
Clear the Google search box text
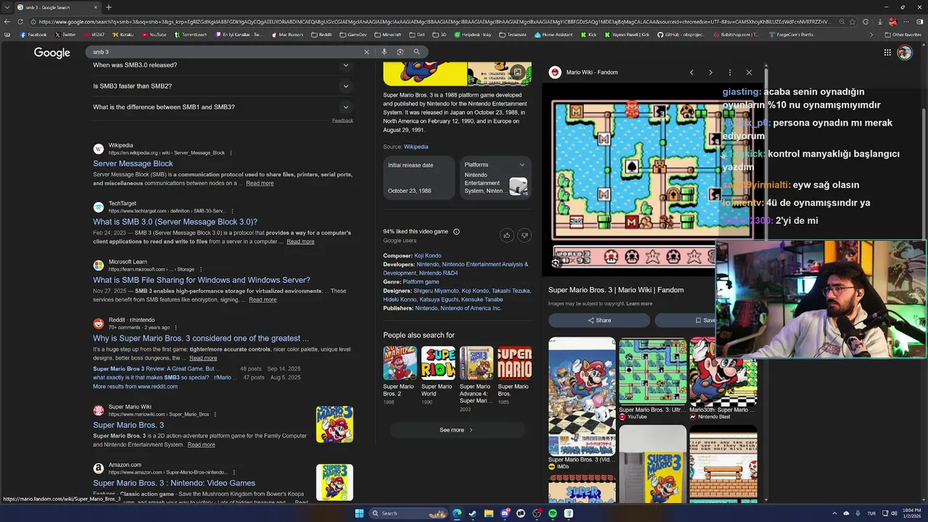(366, 52)
